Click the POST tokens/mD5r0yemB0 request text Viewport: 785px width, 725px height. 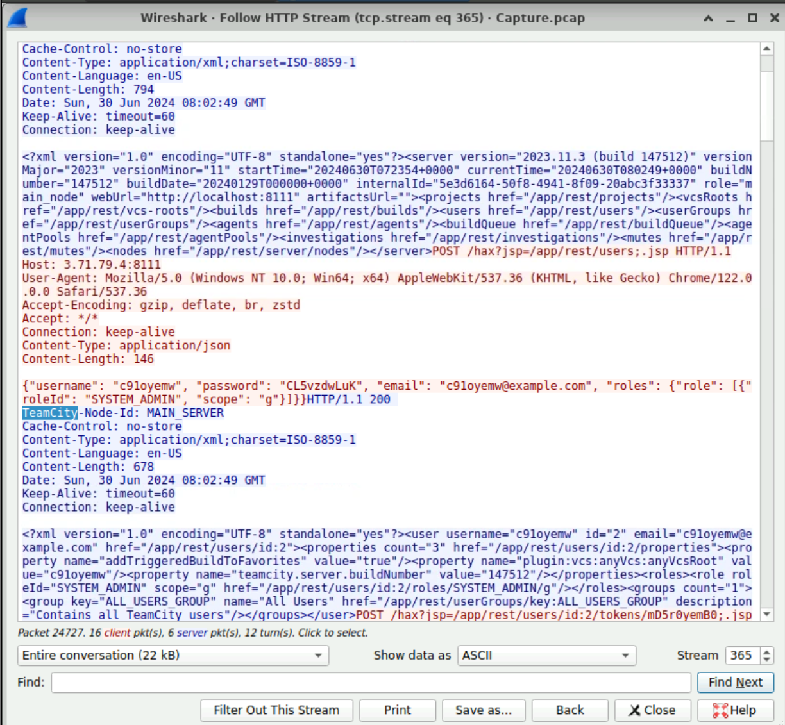(x=554, y=615)
